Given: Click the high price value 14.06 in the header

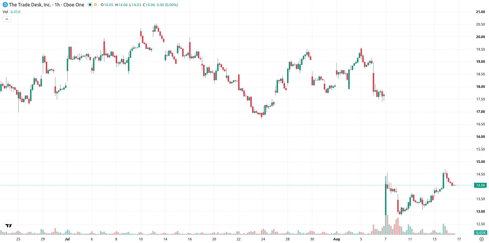Looking at the screenshot, I should click(x=123, y=5).
